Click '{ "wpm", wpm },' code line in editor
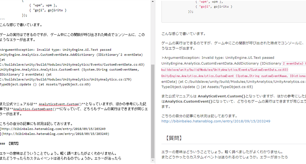 tap(43, 5)
